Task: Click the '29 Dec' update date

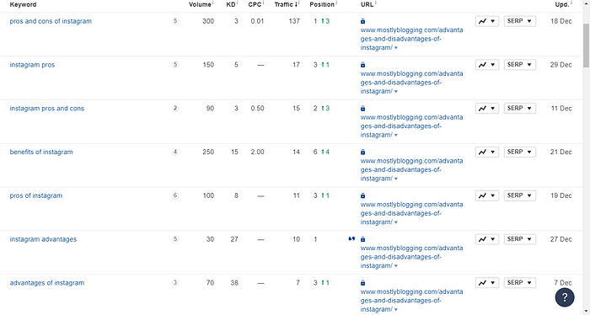Action: 561,65
